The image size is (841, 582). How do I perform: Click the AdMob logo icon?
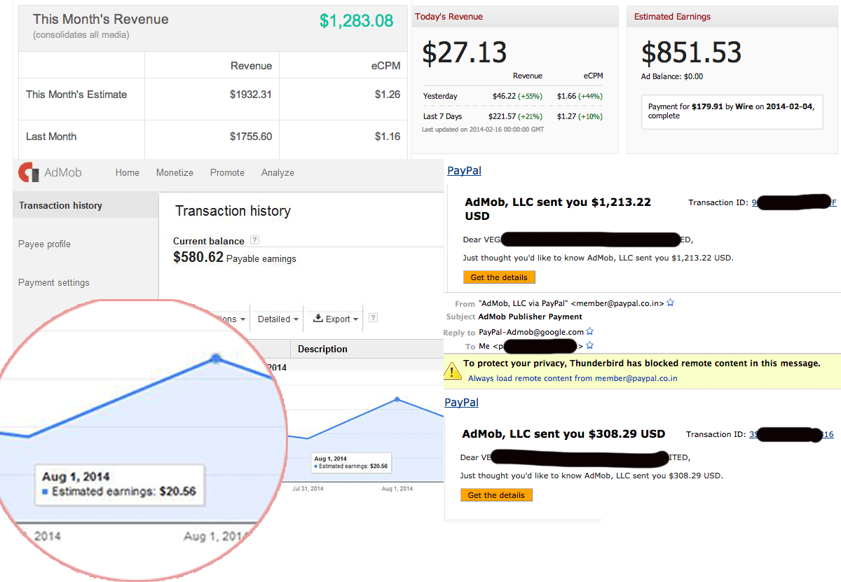(x=29, y=172)
